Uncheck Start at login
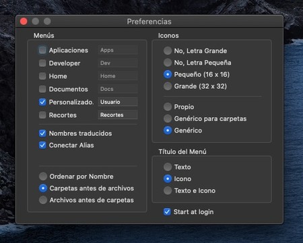 click(x=167, y=211)
